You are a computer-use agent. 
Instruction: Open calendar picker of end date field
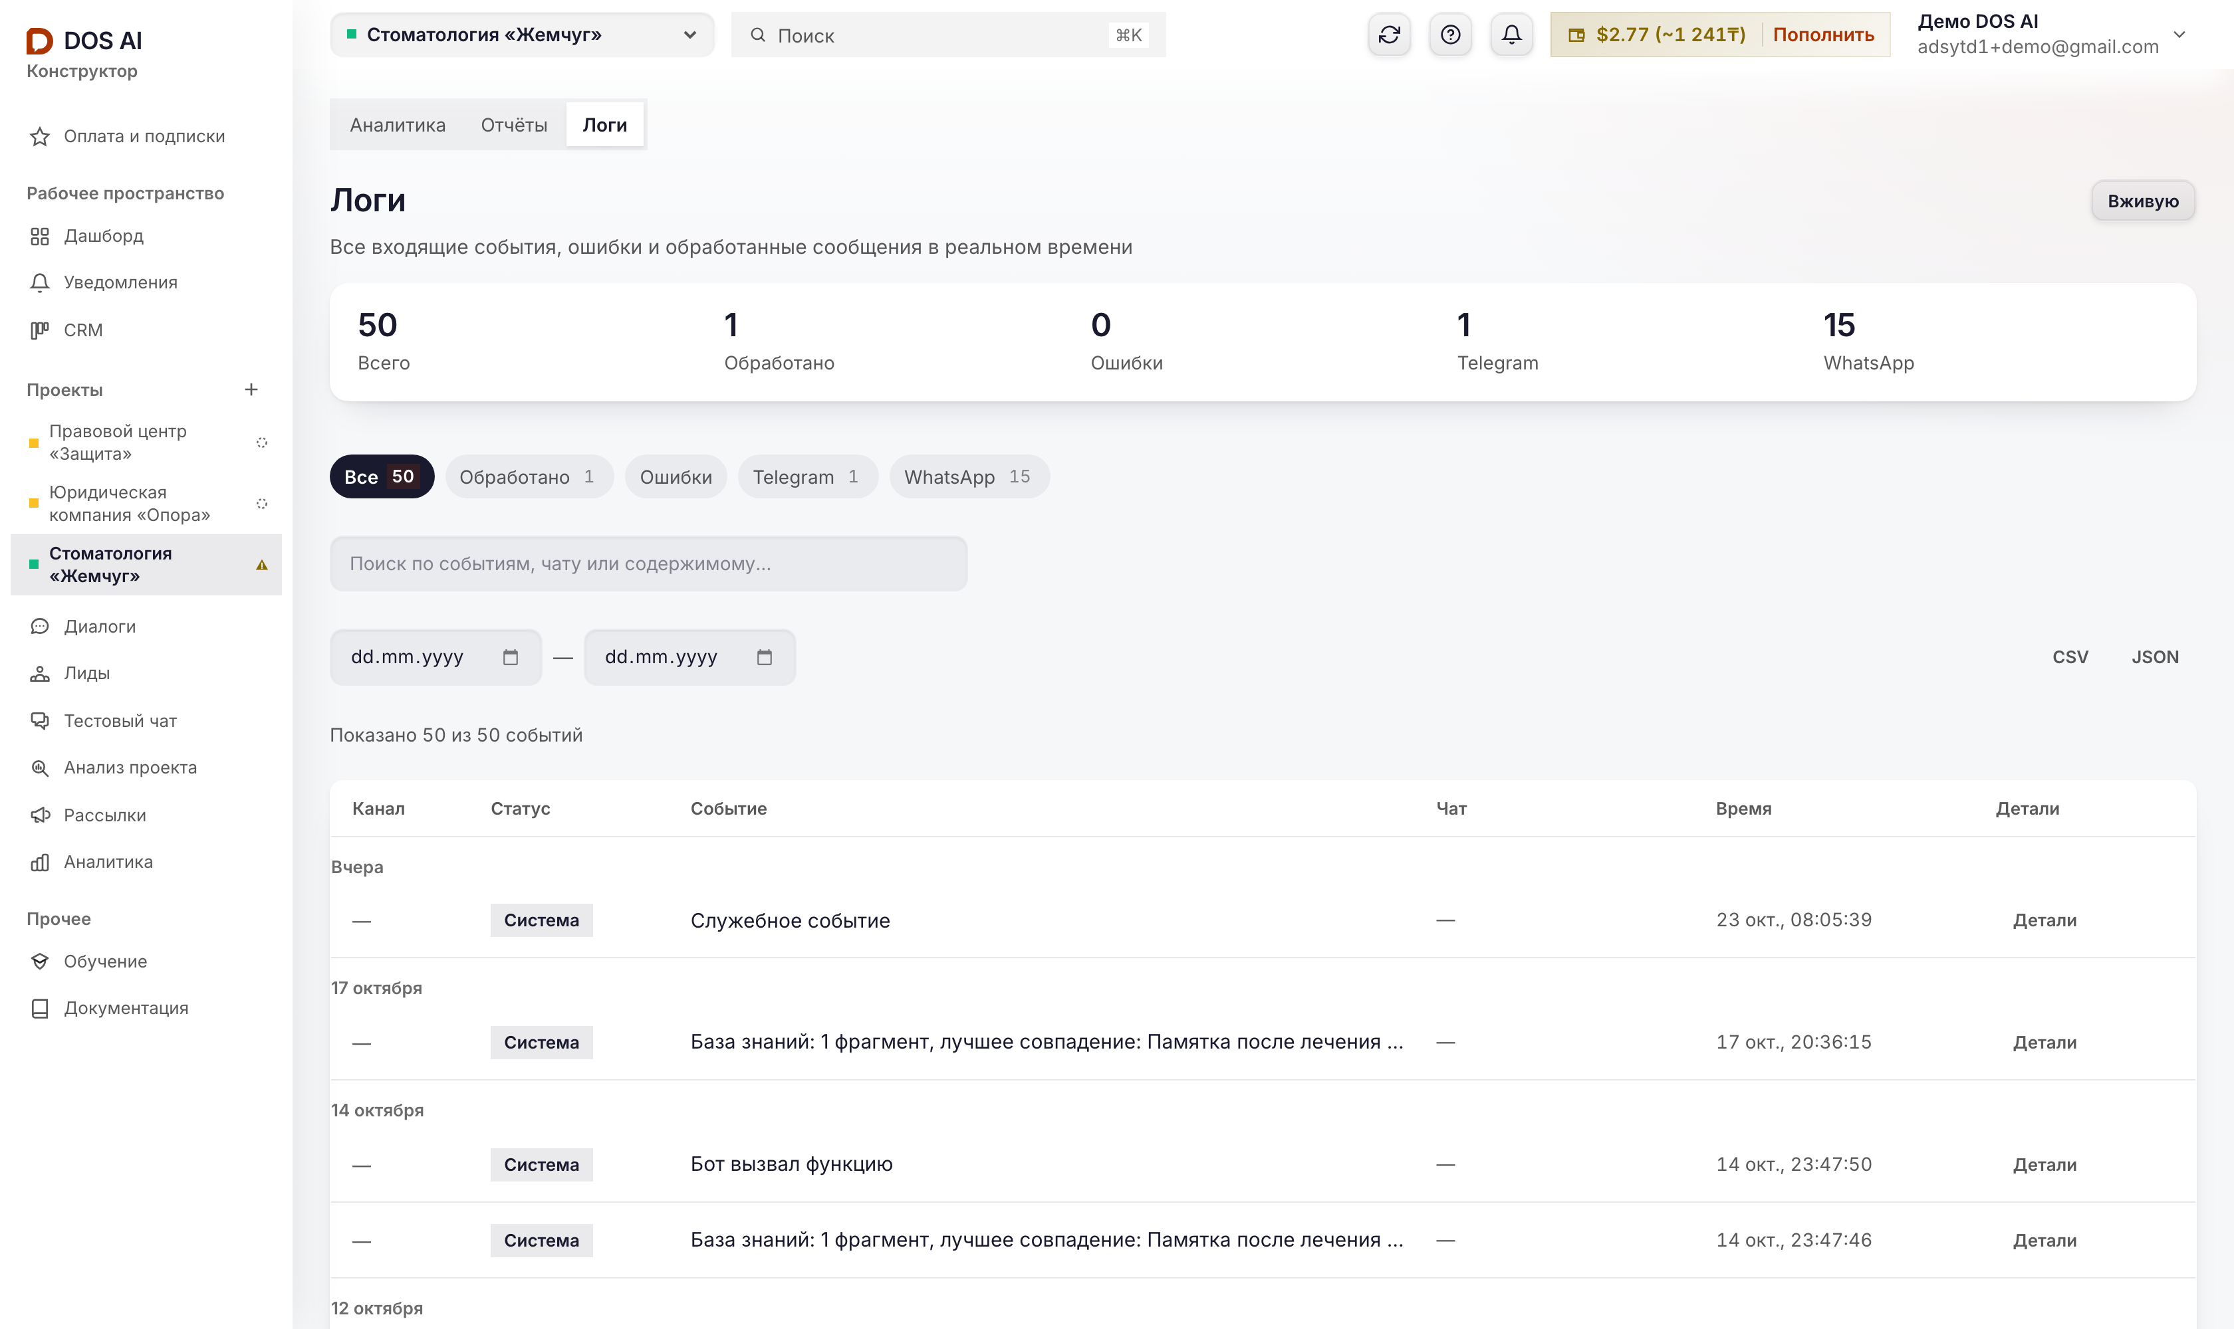[x=763, y=657]
